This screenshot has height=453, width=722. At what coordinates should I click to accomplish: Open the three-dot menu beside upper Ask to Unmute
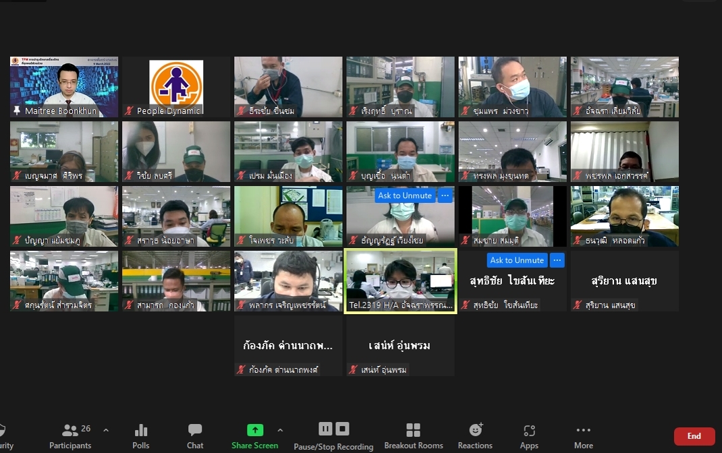(445, 195)
